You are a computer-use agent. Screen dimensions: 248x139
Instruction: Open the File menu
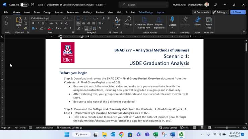[x=6, y=12]
